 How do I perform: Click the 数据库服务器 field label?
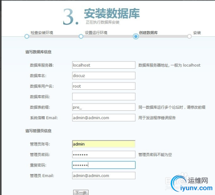point(42,65)
